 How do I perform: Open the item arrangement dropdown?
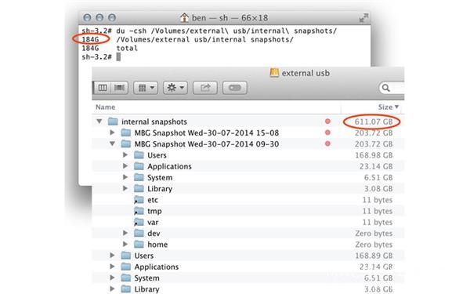click(146, 88)
